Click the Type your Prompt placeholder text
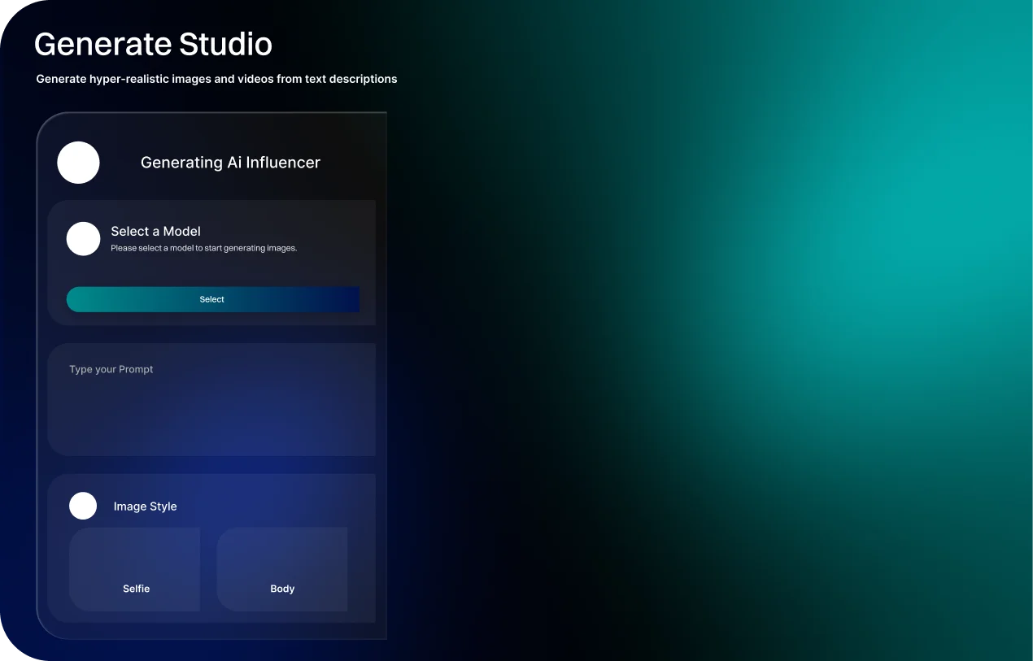1033x661 pixels. click(111, 369)
